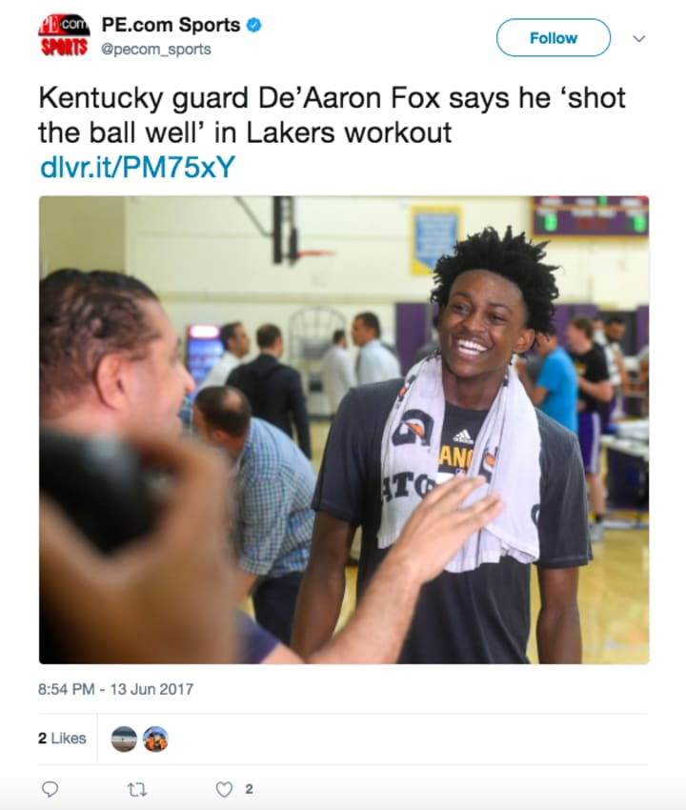
Task: Open the PE.com Sports display name
Action: pos(171,25)
